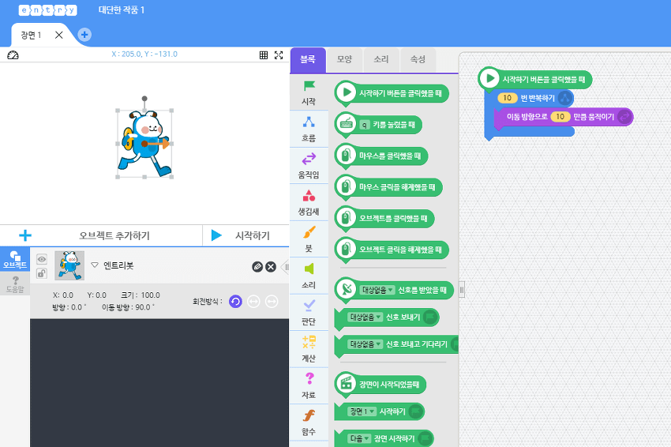Switch to the 소리 tab

[x=381, y=59]
